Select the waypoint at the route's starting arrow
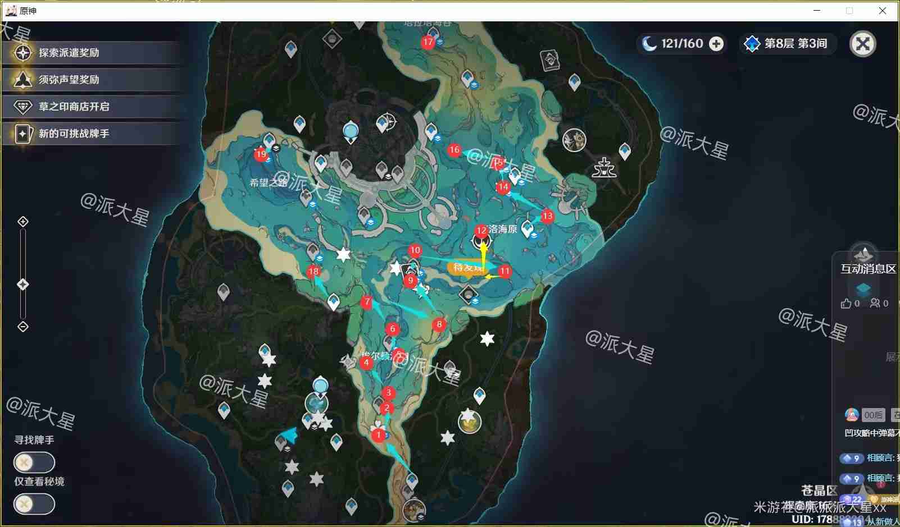Image resolution: width=900 pixels, height=527 pixels. coord(412,480)
